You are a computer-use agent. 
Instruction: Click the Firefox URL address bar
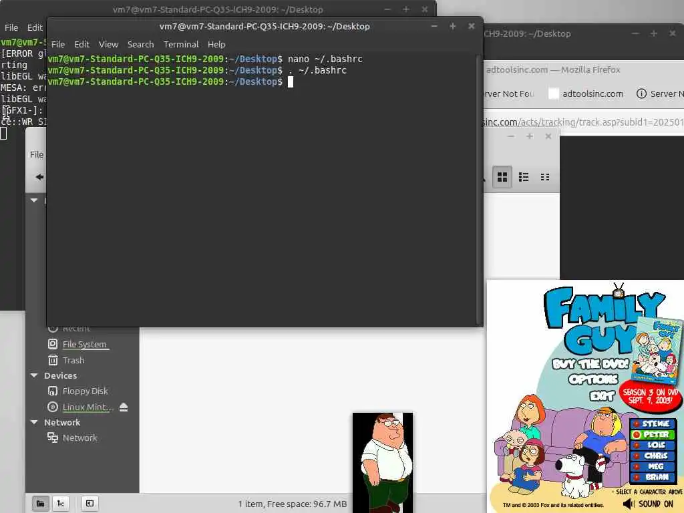583,122
